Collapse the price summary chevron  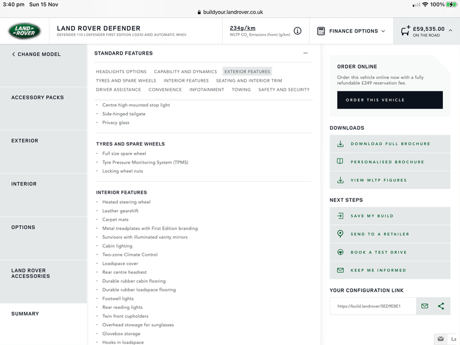click(x=450, y=30)
